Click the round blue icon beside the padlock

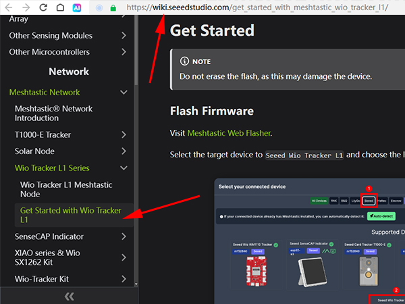click(x=100, y=9)
